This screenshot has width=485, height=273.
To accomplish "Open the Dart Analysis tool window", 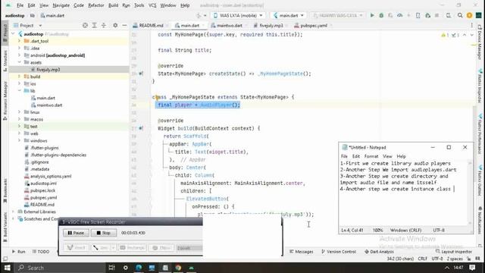I will click(x=379, y=252).
